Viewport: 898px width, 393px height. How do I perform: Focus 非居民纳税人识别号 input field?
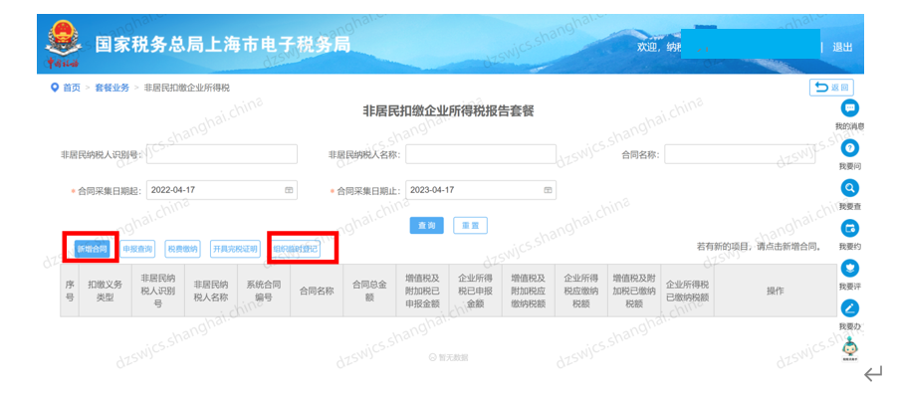(222, 154)
